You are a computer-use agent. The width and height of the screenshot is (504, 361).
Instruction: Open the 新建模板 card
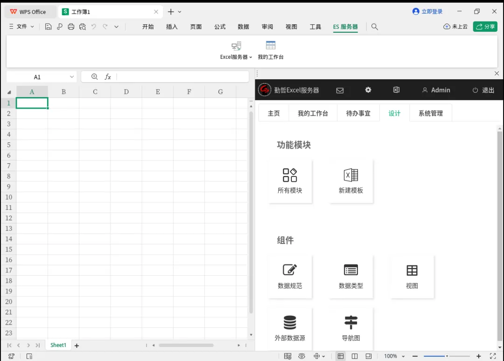pyautogui.click(x=350, y=181)
